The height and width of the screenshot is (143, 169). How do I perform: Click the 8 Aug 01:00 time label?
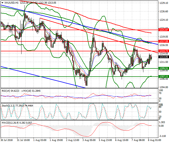pos(155,140)
